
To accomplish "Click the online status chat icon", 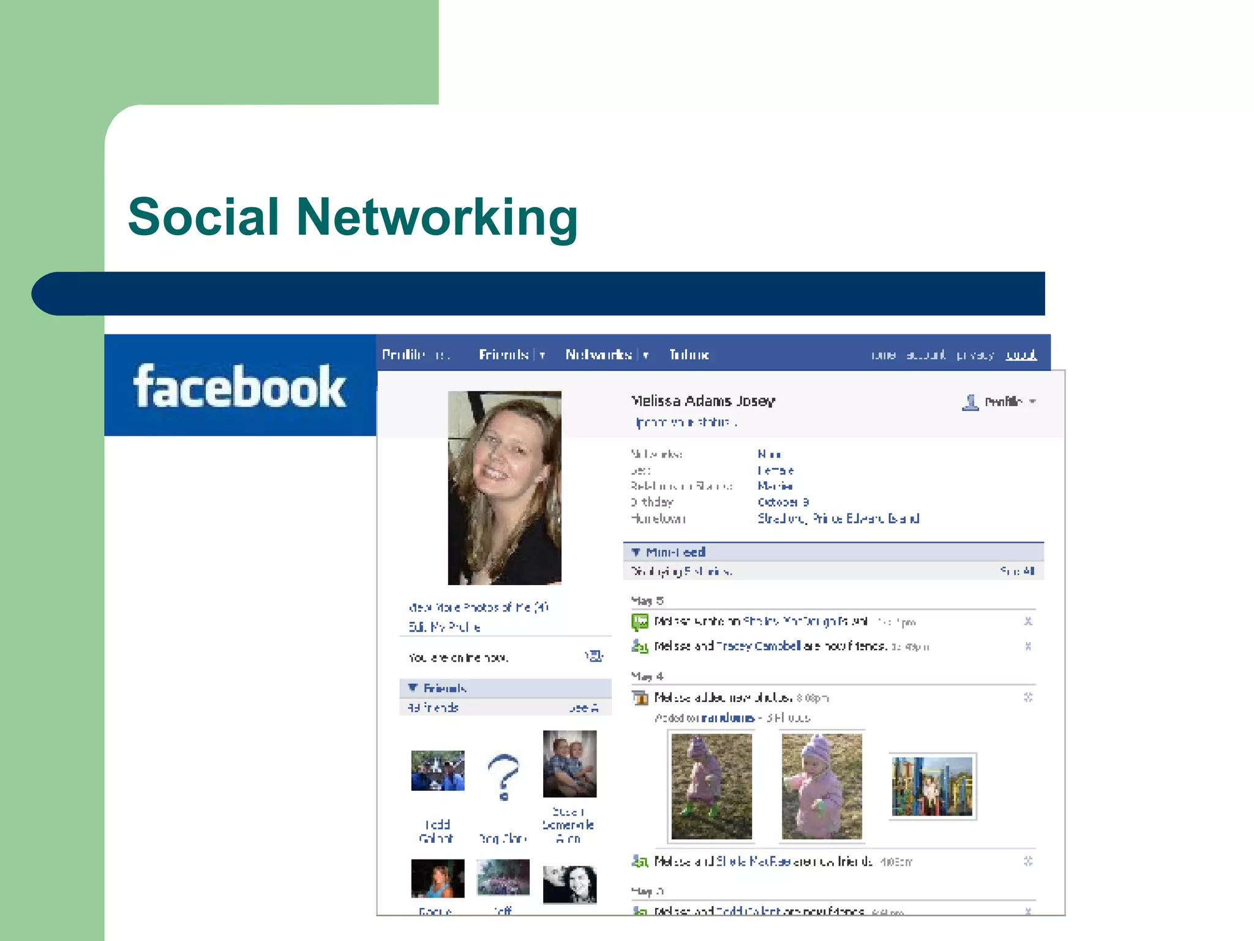I will 594,656.
